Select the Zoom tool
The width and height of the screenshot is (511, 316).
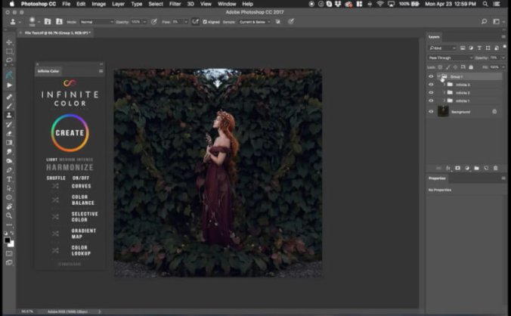(x=9, y=215)
